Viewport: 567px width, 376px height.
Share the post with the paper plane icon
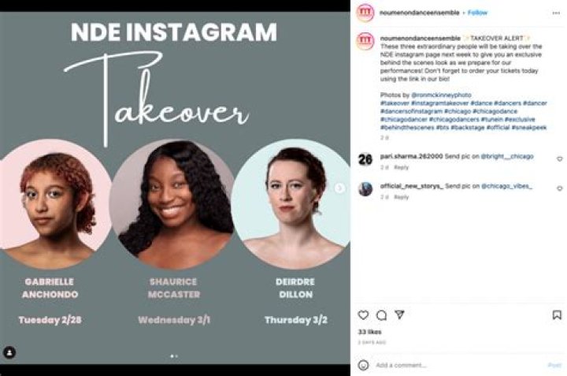pyautogui.click(x=399, y=315)
